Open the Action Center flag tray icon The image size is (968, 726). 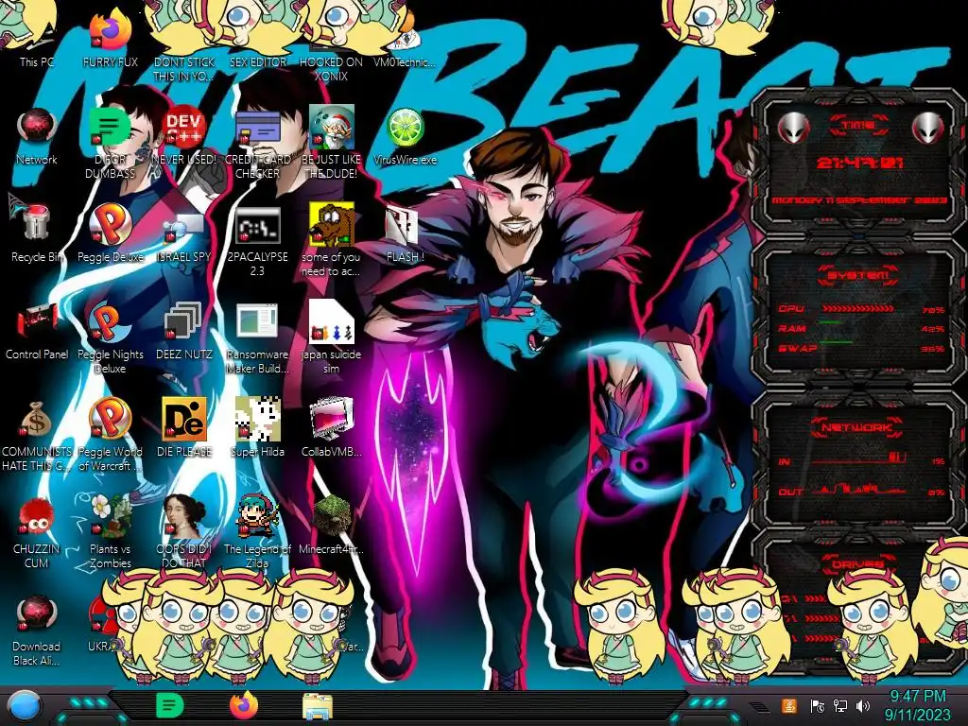pyautogui.click(x=818, y=705)
